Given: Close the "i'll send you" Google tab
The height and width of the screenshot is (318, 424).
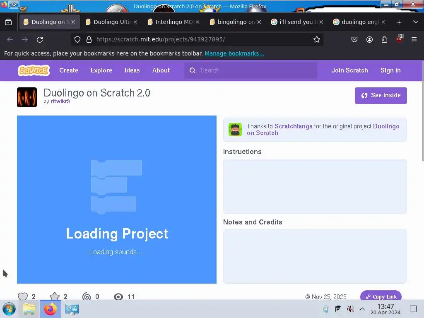Looking at the screenshot, I should (x=321, y=22).
